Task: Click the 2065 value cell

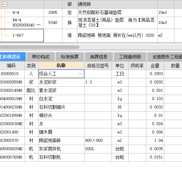Action: 53,13
